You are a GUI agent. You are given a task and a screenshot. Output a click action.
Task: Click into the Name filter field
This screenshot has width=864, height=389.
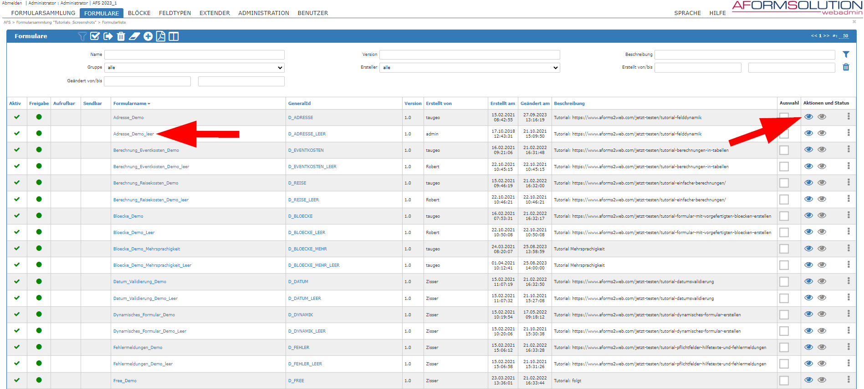point(194,55)
